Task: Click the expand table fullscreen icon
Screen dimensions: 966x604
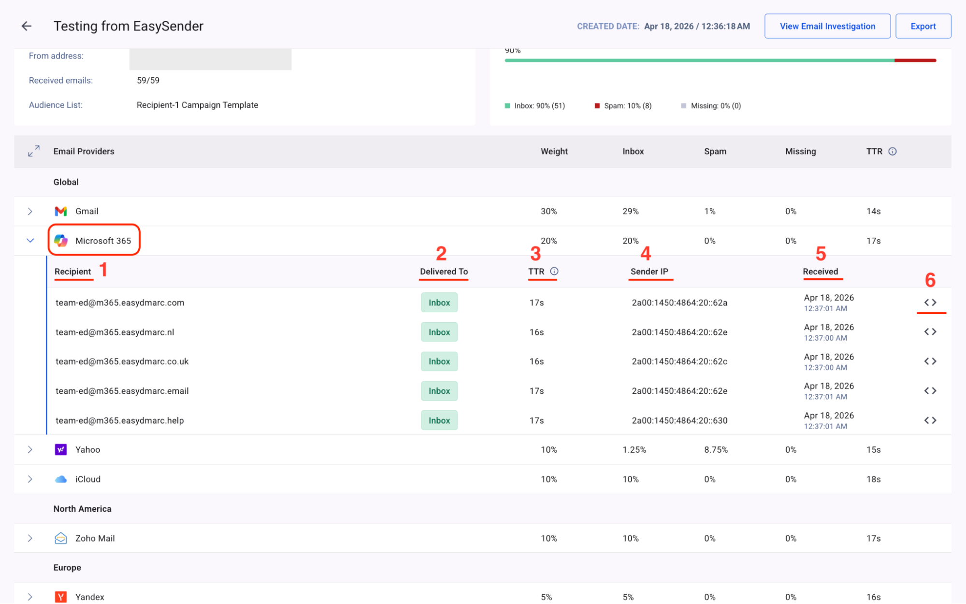Action: click(33, 151)
